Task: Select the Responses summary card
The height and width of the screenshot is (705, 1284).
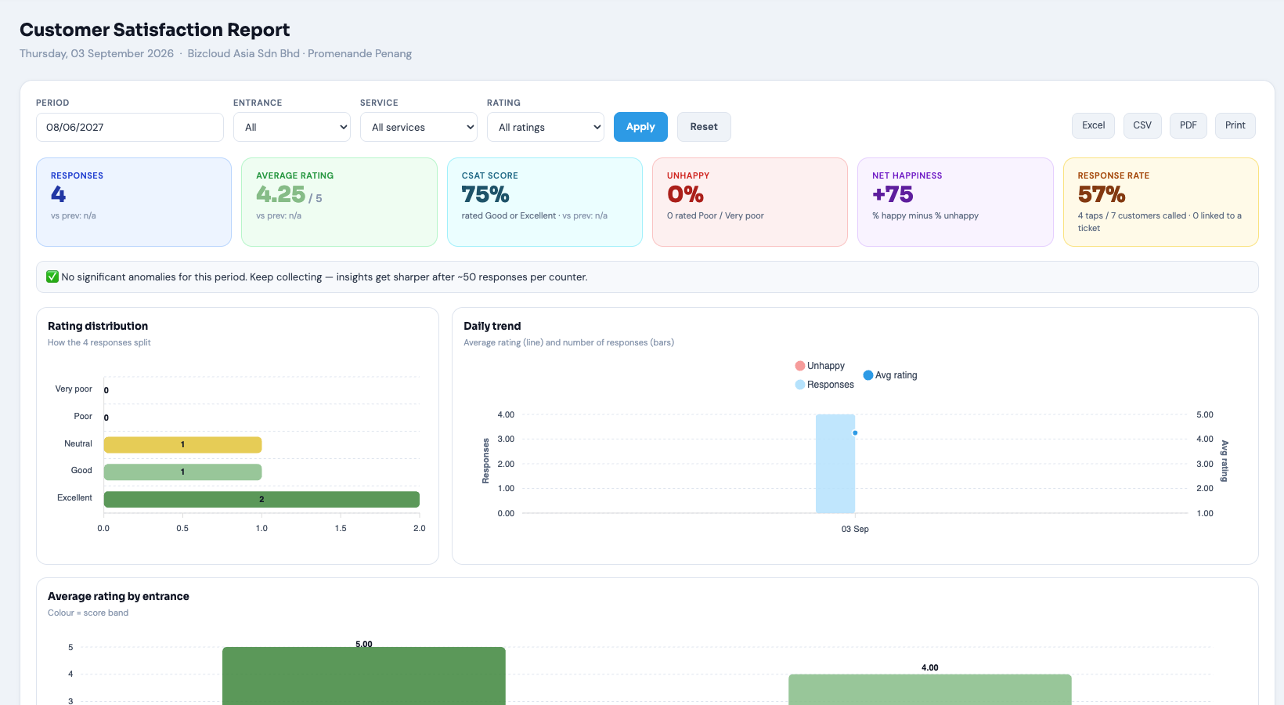Action: pyautogui.click(x=134, y=202)
